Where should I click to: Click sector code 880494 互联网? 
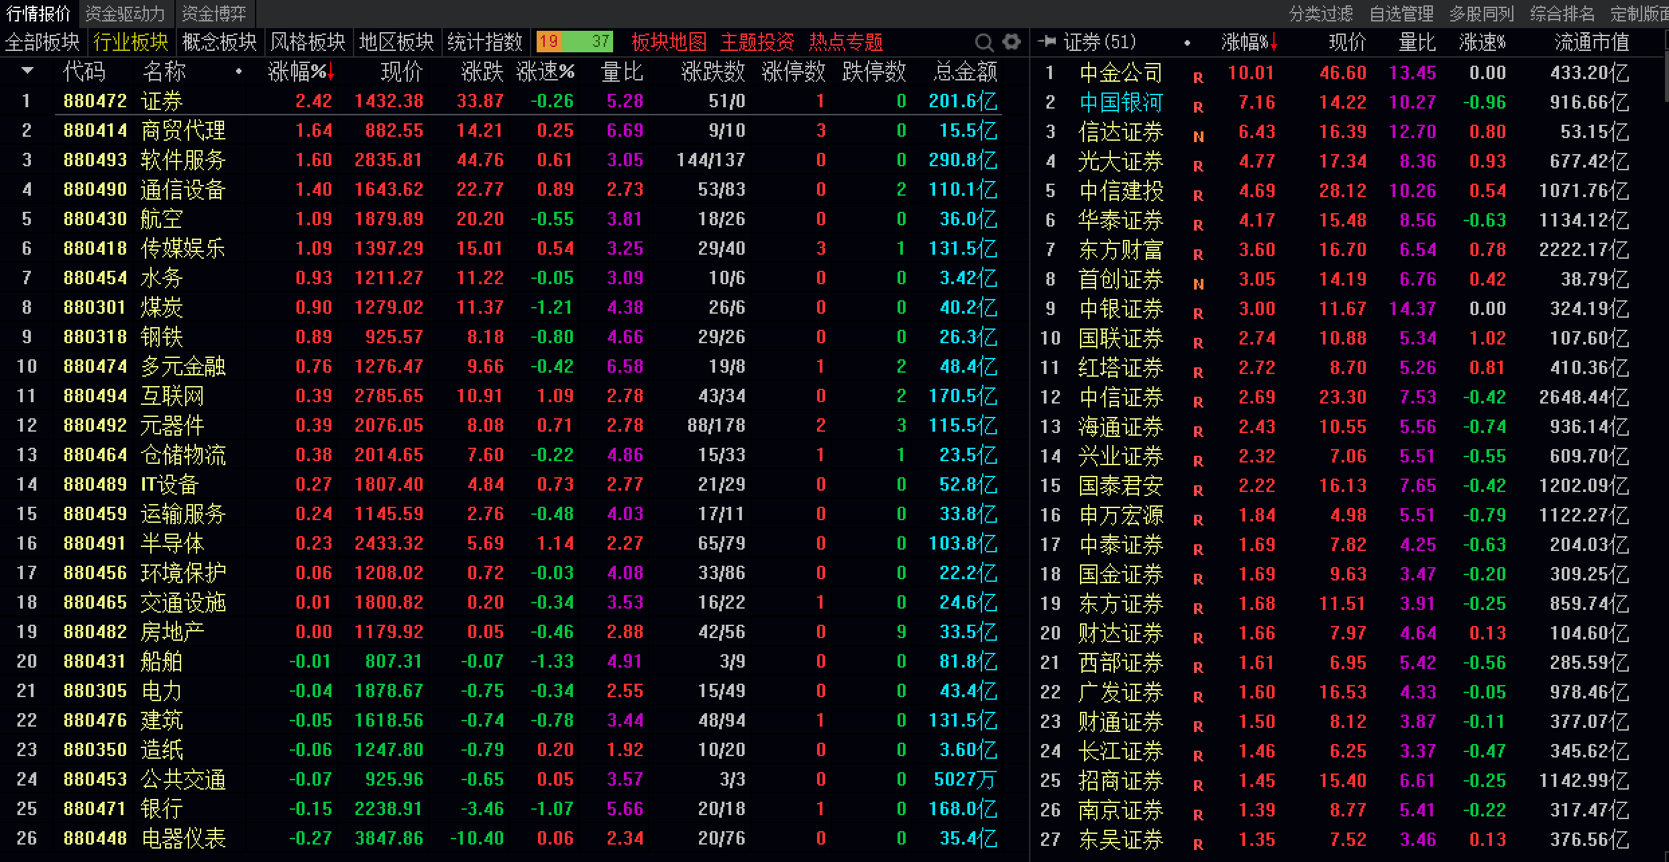click(95, 395)
